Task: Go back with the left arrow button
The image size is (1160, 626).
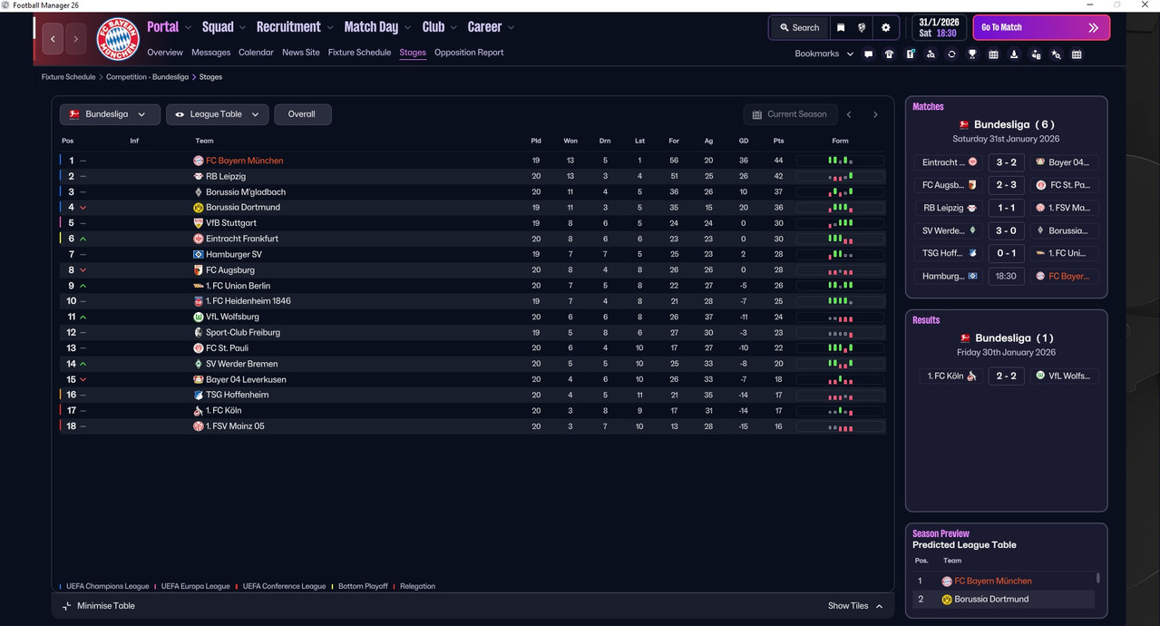Action: 53,39
